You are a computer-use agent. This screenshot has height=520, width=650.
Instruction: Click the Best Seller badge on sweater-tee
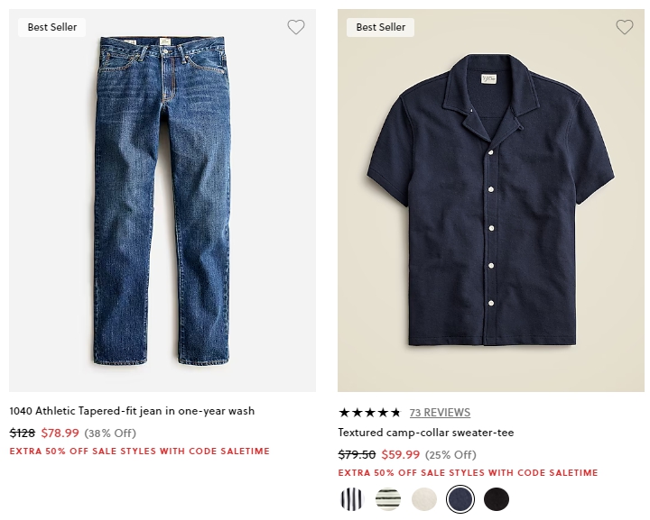pyautogui.click(x=381, y=27)
